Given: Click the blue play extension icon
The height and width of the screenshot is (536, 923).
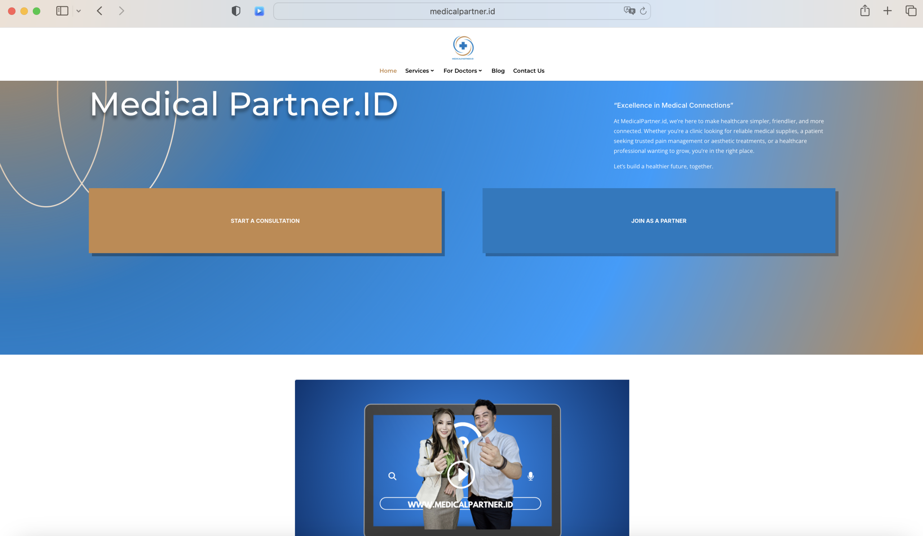Looking at the screenshot, I should [259, 11].
